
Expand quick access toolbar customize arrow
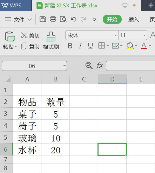coord(94,19)
